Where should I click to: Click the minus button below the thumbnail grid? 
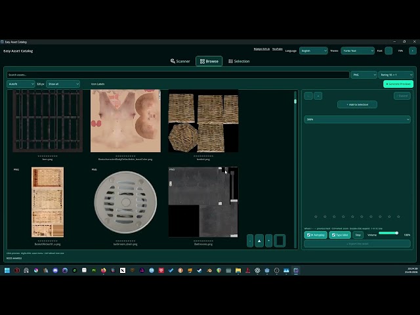(x=250, y=241)
